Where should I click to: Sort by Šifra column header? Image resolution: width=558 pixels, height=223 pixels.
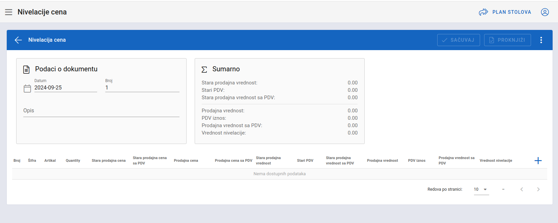tap(32, 161)
